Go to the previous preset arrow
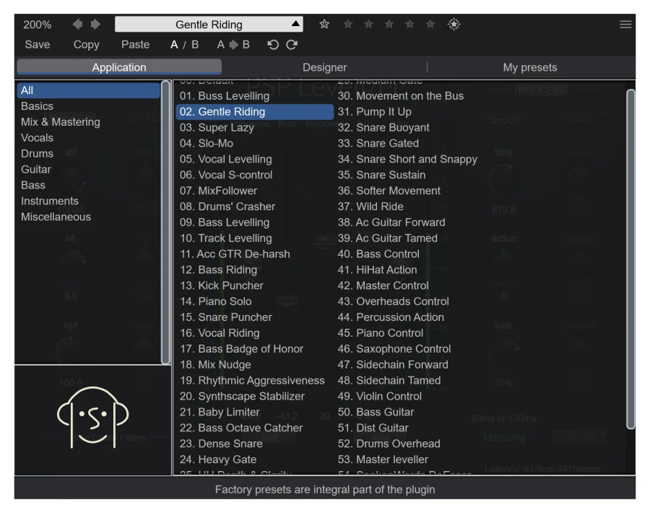This screenshot has height=513, width=650. [x=77, y=25]
